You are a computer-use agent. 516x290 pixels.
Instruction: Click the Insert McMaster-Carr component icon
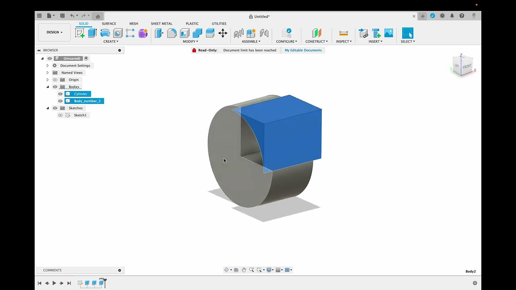pyautogui.click(x=376, y=33)
